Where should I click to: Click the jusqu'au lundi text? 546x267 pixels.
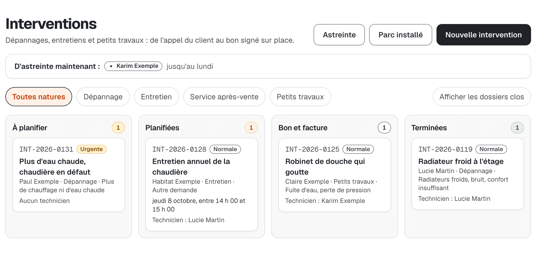click(x=190, y=66)
